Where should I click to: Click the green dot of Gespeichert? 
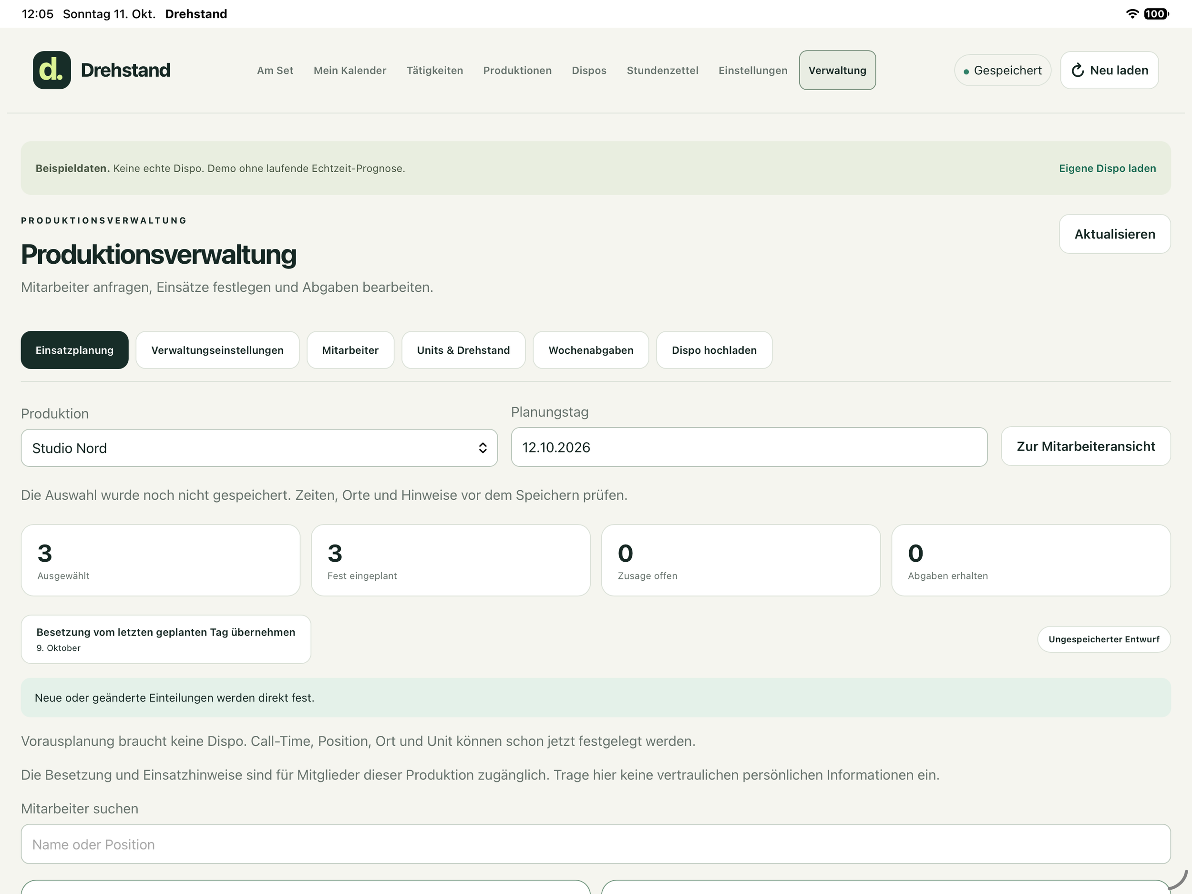[x=966, y=72]
